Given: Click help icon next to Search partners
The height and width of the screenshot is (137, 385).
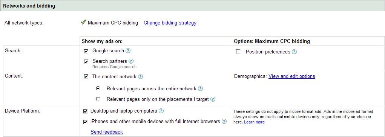Looking at the screenshot, I should point(131,61).
